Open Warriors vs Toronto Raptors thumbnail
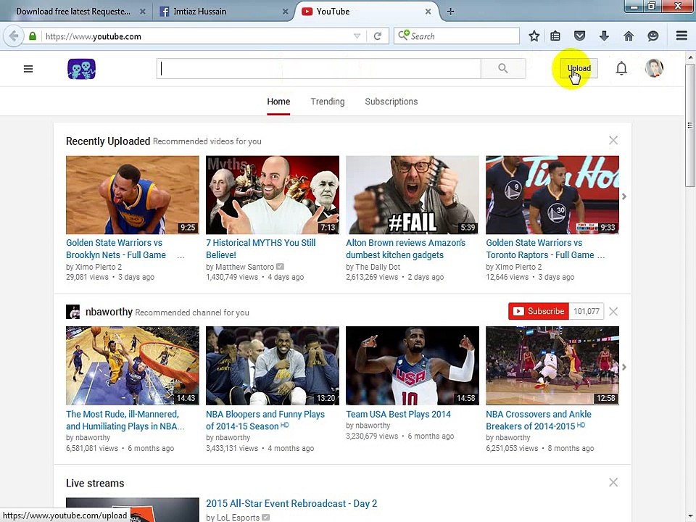 coord(552,195)
